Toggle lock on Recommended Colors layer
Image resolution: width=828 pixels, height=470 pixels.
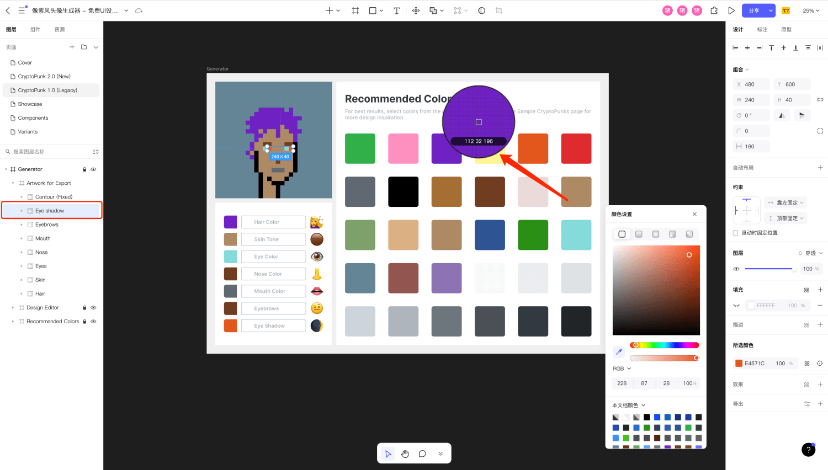[x=84, y=322]
